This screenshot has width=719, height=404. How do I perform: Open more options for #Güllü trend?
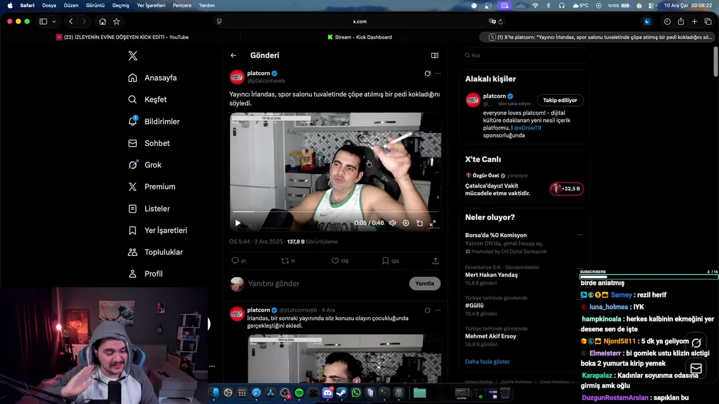580,298
